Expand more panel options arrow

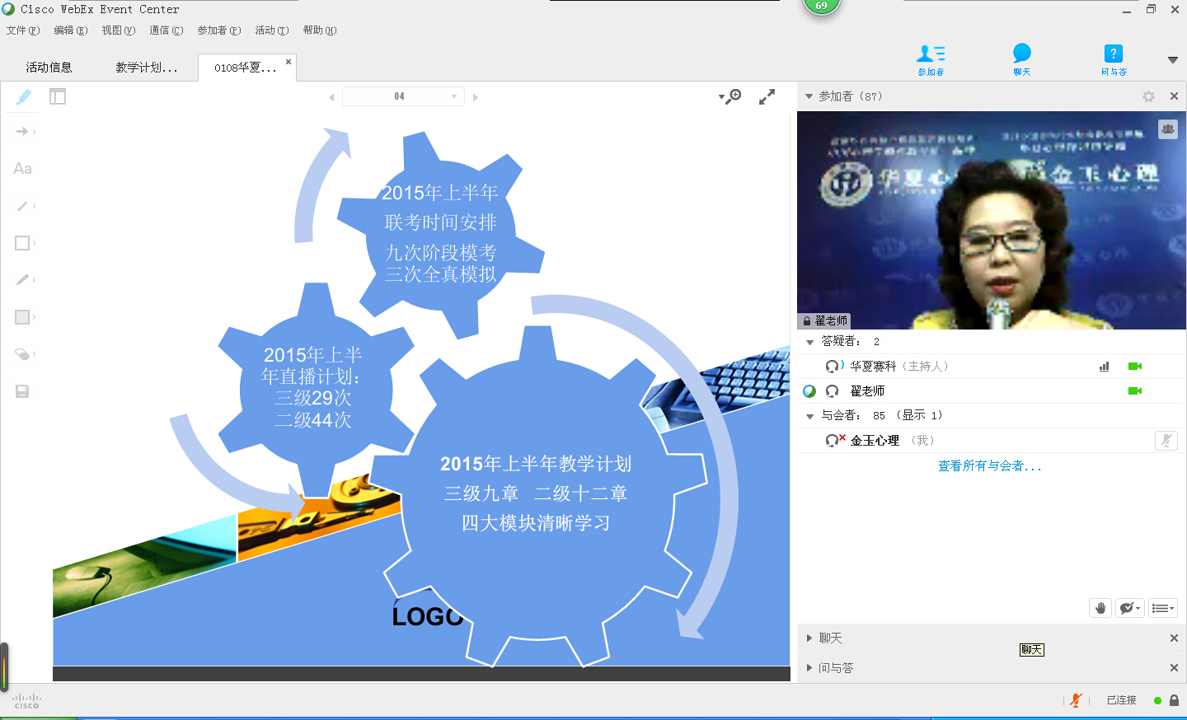coord(1172,59)
